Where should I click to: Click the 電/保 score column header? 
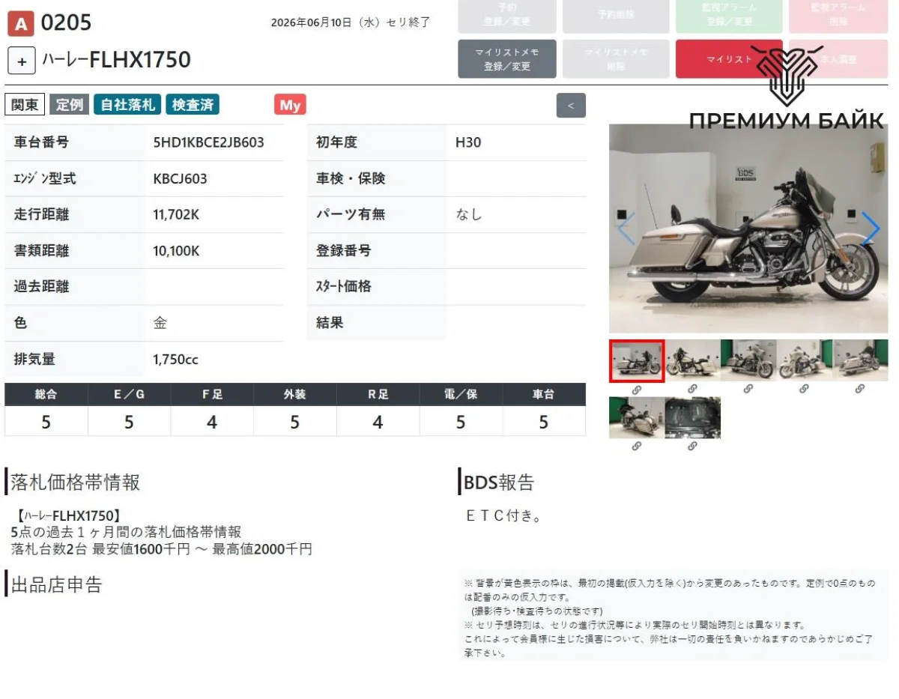461,394
